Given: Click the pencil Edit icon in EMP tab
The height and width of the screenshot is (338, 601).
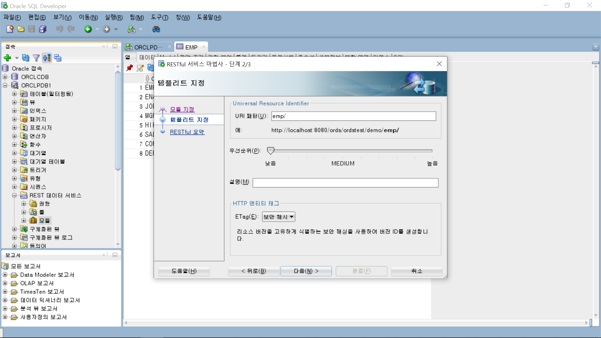Looking at the screenshot, I should [140, 68].
